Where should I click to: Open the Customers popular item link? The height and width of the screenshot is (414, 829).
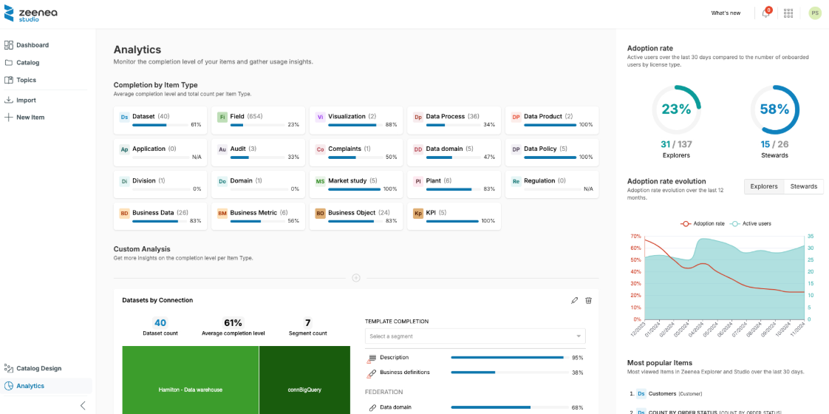pyautogui.click(x=661, y=394)
